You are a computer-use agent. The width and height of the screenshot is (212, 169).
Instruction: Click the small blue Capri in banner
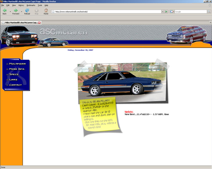(54, 42)
